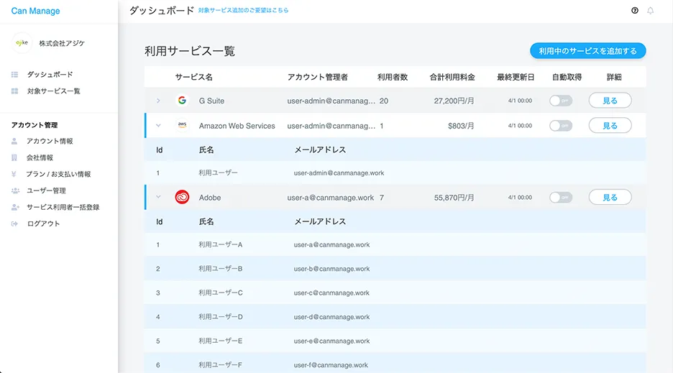This screenshot has width=673, height=373.
Task: Toggle 自動取得 for G Suite
Action: 561,101
